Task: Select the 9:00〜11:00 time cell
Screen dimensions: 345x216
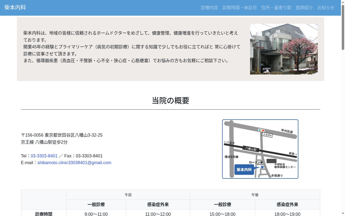Action: pos(96,214)
